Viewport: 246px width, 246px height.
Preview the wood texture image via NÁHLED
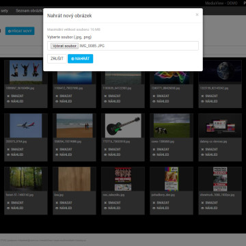click(64, 208)
